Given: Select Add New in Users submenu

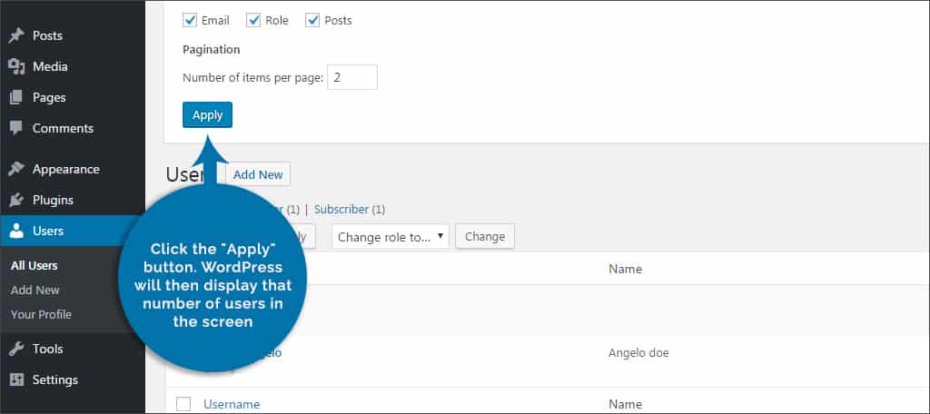Looking at the screenshot, I should pyautogui.click(x=35, y=290).
